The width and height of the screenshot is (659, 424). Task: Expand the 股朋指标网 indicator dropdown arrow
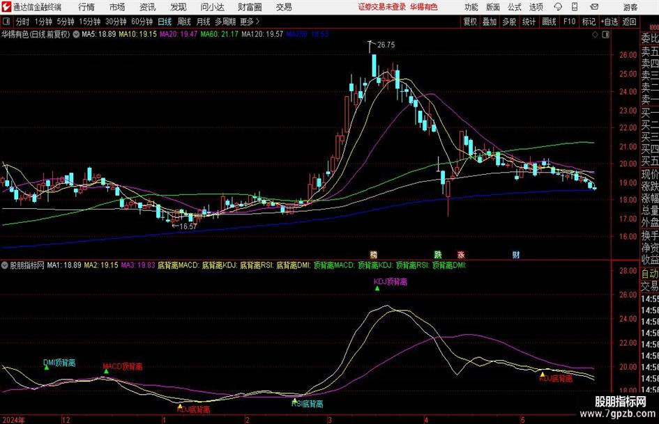(5, 265)
